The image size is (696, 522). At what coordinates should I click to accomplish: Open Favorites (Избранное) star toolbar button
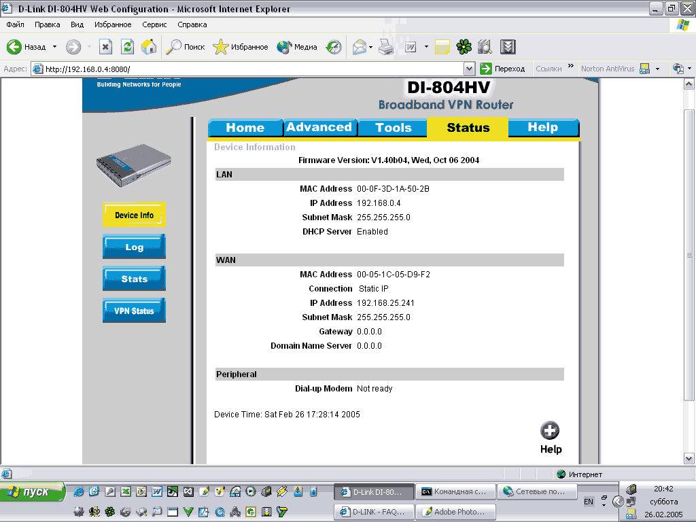pyautogui.click(x=240, y=47)
